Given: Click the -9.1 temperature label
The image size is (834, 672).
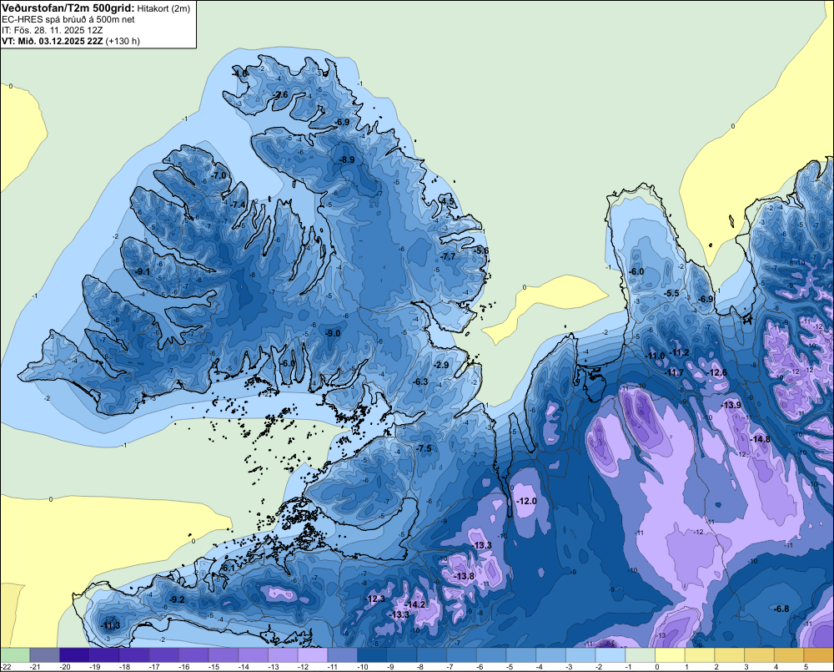Looking at the screenshot, I should (142, 271).
